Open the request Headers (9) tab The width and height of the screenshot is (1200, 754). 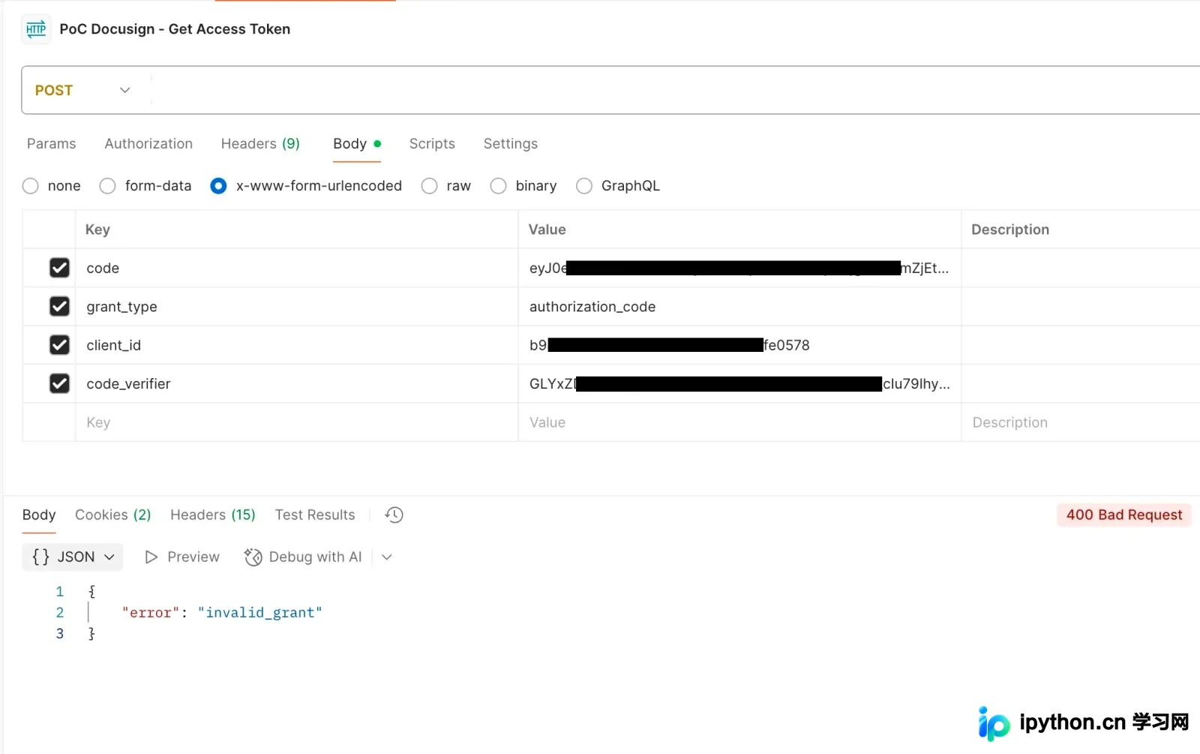click(x=260, y=143)
